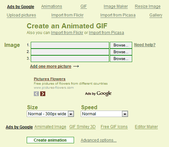Viewport: 169px width, 147px height.
Task: Click Browse for image 3
Action: pyautogui.click(x=121, y=59)
